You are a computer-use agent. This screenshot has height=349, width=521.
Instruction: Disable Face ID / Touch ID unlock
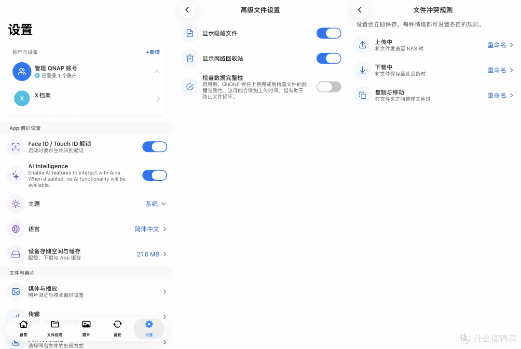pyautogui.click(x=154, y=147)
